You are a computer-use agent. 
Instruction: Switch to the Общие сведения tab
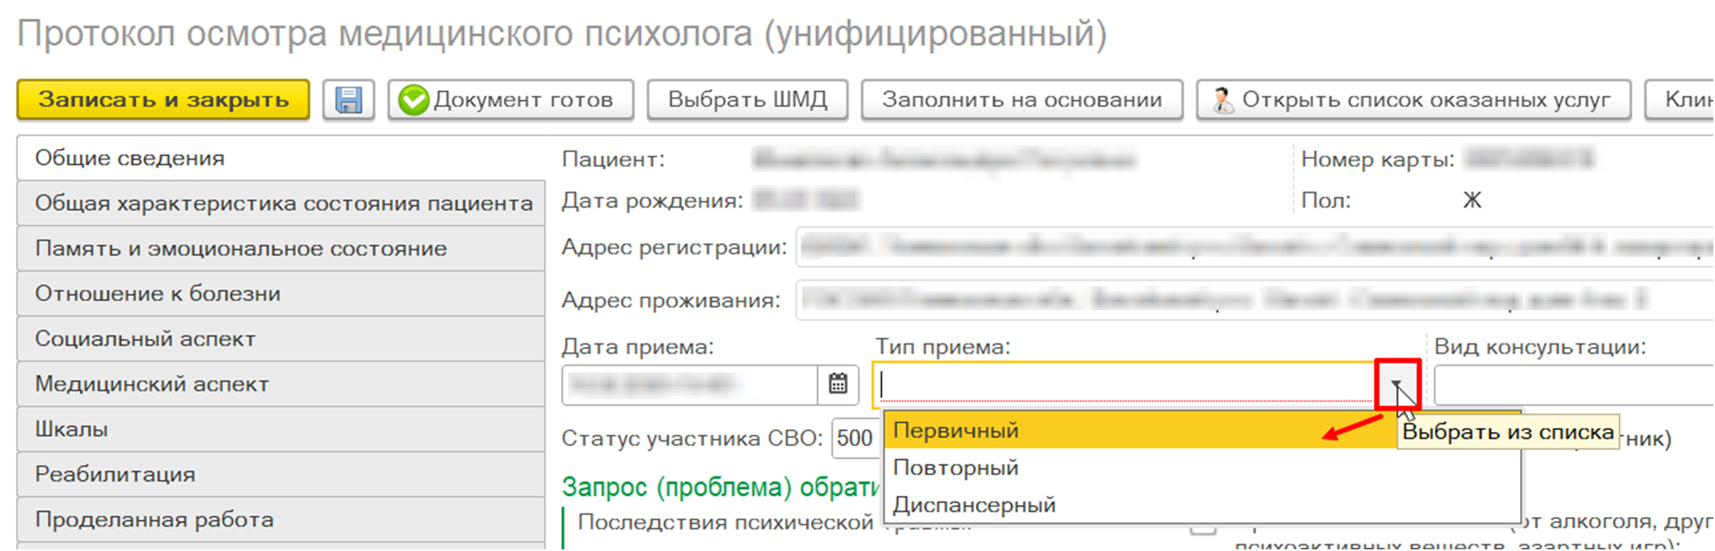129,158
